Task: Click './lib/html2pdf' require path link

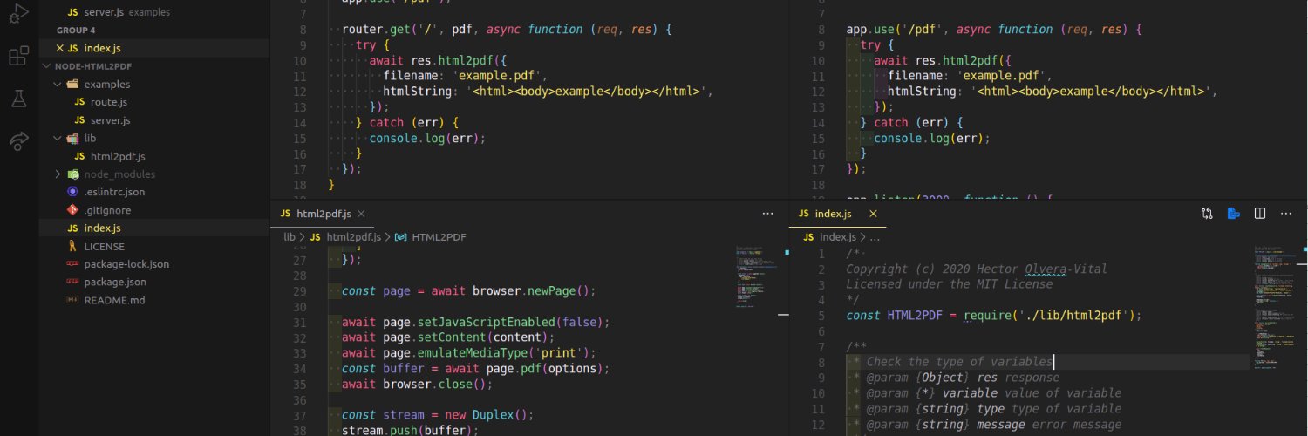Action: point(1073,316)
